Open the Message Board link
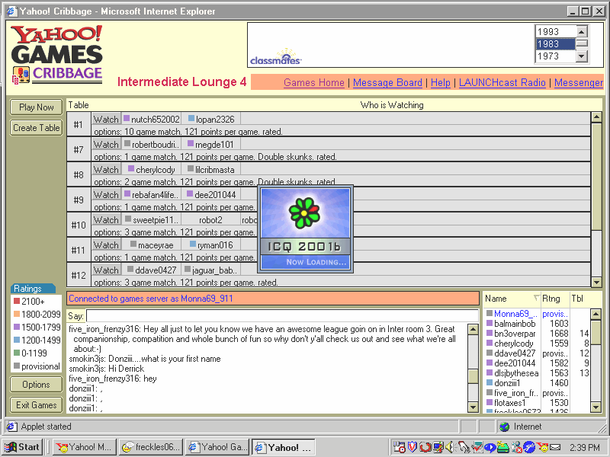Image resolution: width=610 pixels, height=457 pixels. point(387,82)
